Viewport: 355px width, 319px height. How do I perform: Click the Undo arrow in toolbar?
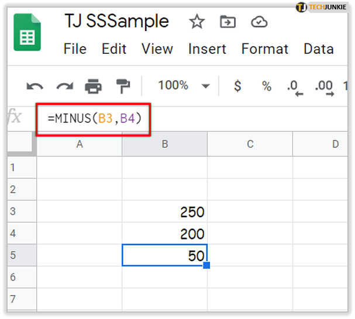(x=35, y=87)
